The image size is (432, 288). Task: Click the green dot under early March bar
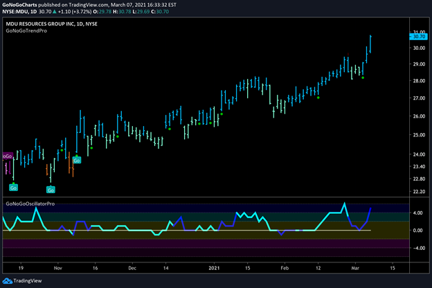[x=363, y=78]
